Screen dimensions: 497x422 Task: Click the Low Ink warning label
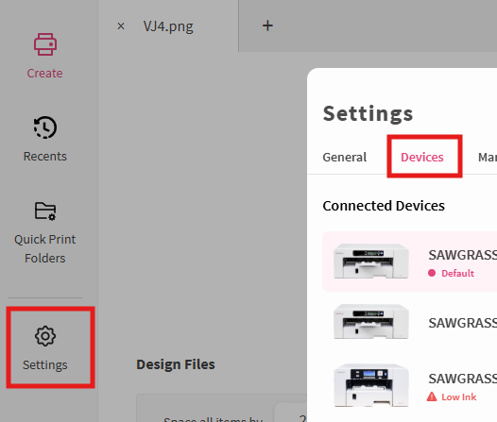[x=459, y=397]
